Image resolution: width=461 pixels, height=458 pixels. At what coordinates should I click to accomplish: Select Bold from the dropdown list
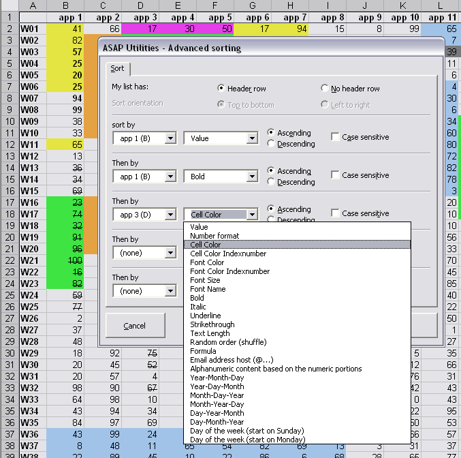(x=297, y=298)
